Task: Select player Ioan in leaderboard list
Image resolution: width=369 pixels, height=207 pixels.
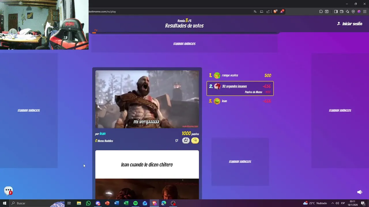Action: tap(240, 101)
